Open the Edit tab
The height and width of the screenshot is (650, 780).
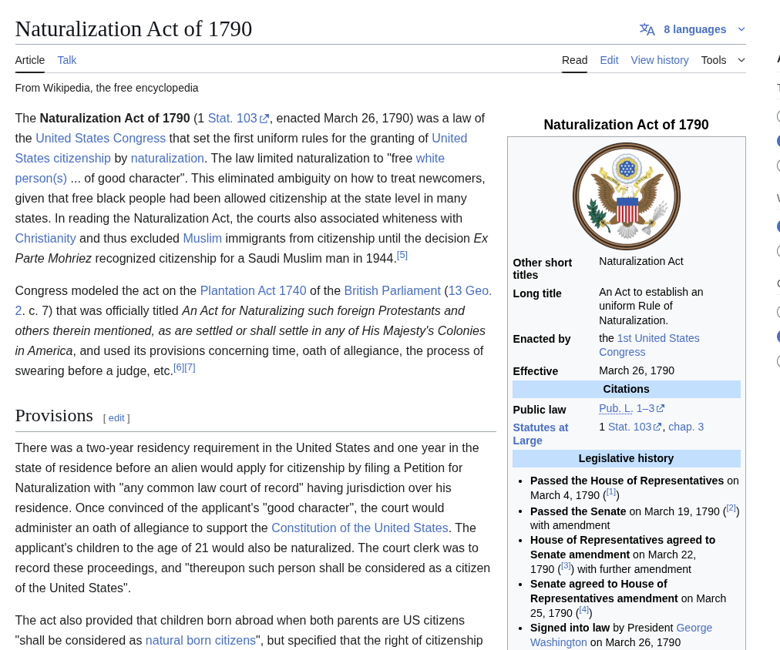[609, 60]
